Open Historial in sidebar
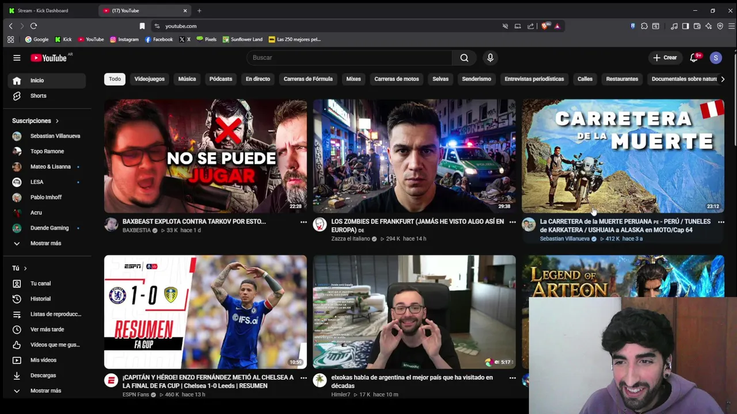 tap(46, 298)
